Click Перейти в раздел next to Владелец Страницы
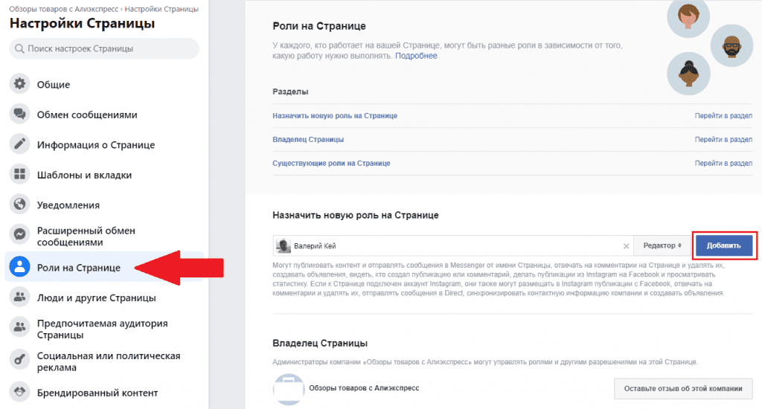The width and height of the screenshot is (762, 409). pyautogui.click(x=723, y=139)
